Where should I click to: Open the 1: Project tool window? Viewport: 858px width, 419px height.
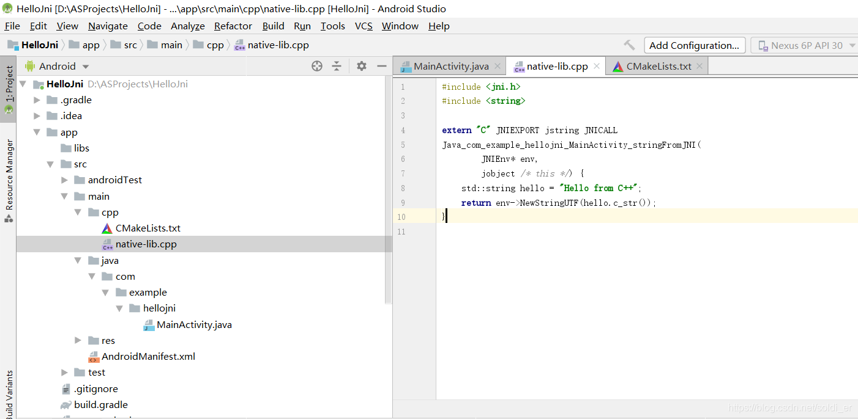click(9, 89)
